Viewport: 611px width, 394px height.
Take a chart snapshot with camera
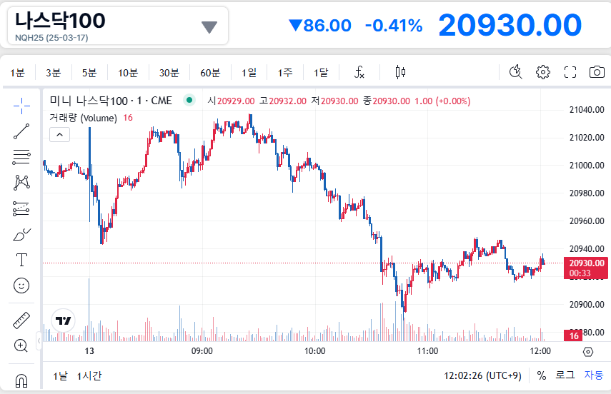coord(596,72)
